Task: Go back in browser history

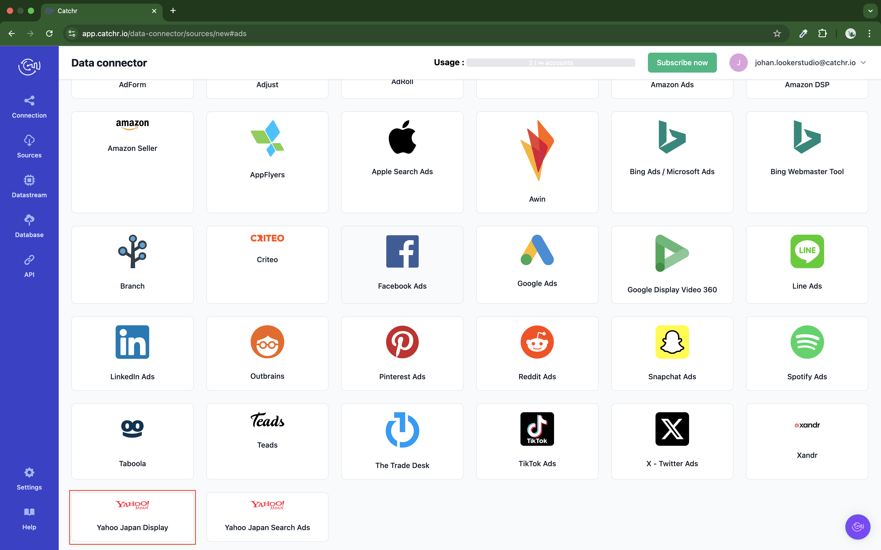Action: click(x=12, y=34)
